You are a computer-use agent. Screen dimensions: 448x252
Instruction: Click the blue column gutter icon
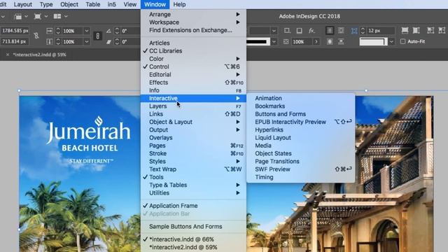pos(354,31)
